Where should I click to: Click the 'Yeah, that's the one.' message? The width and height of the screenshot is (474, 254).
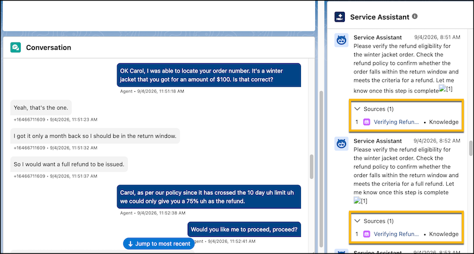[x=41, y=108]
